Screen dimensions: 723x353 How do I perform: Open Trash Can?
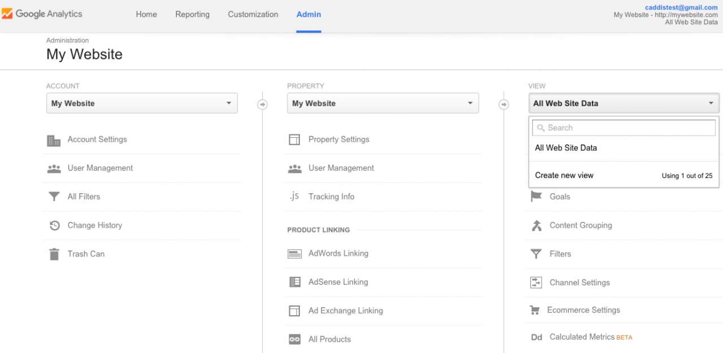click(86, 254)
